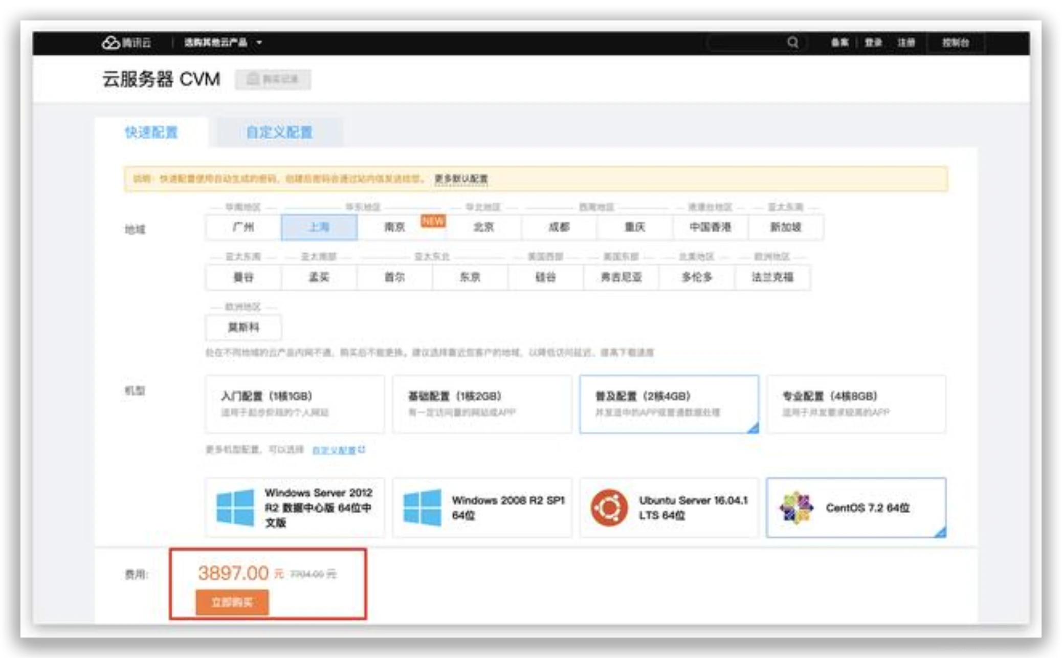The height and width of the screenshot is (658, 1062).
Task: Choose Ubuntu Server 16.04.1 LTS image
Action: (669, 508)
